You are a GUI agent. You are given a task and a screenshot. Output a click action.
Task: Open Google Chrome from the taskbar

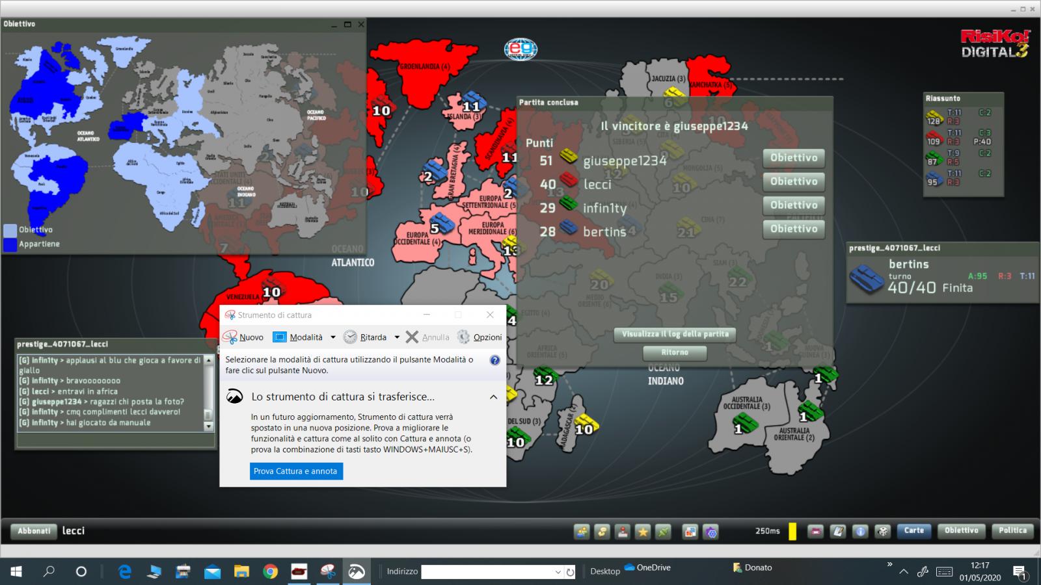(x=271, y=571)
